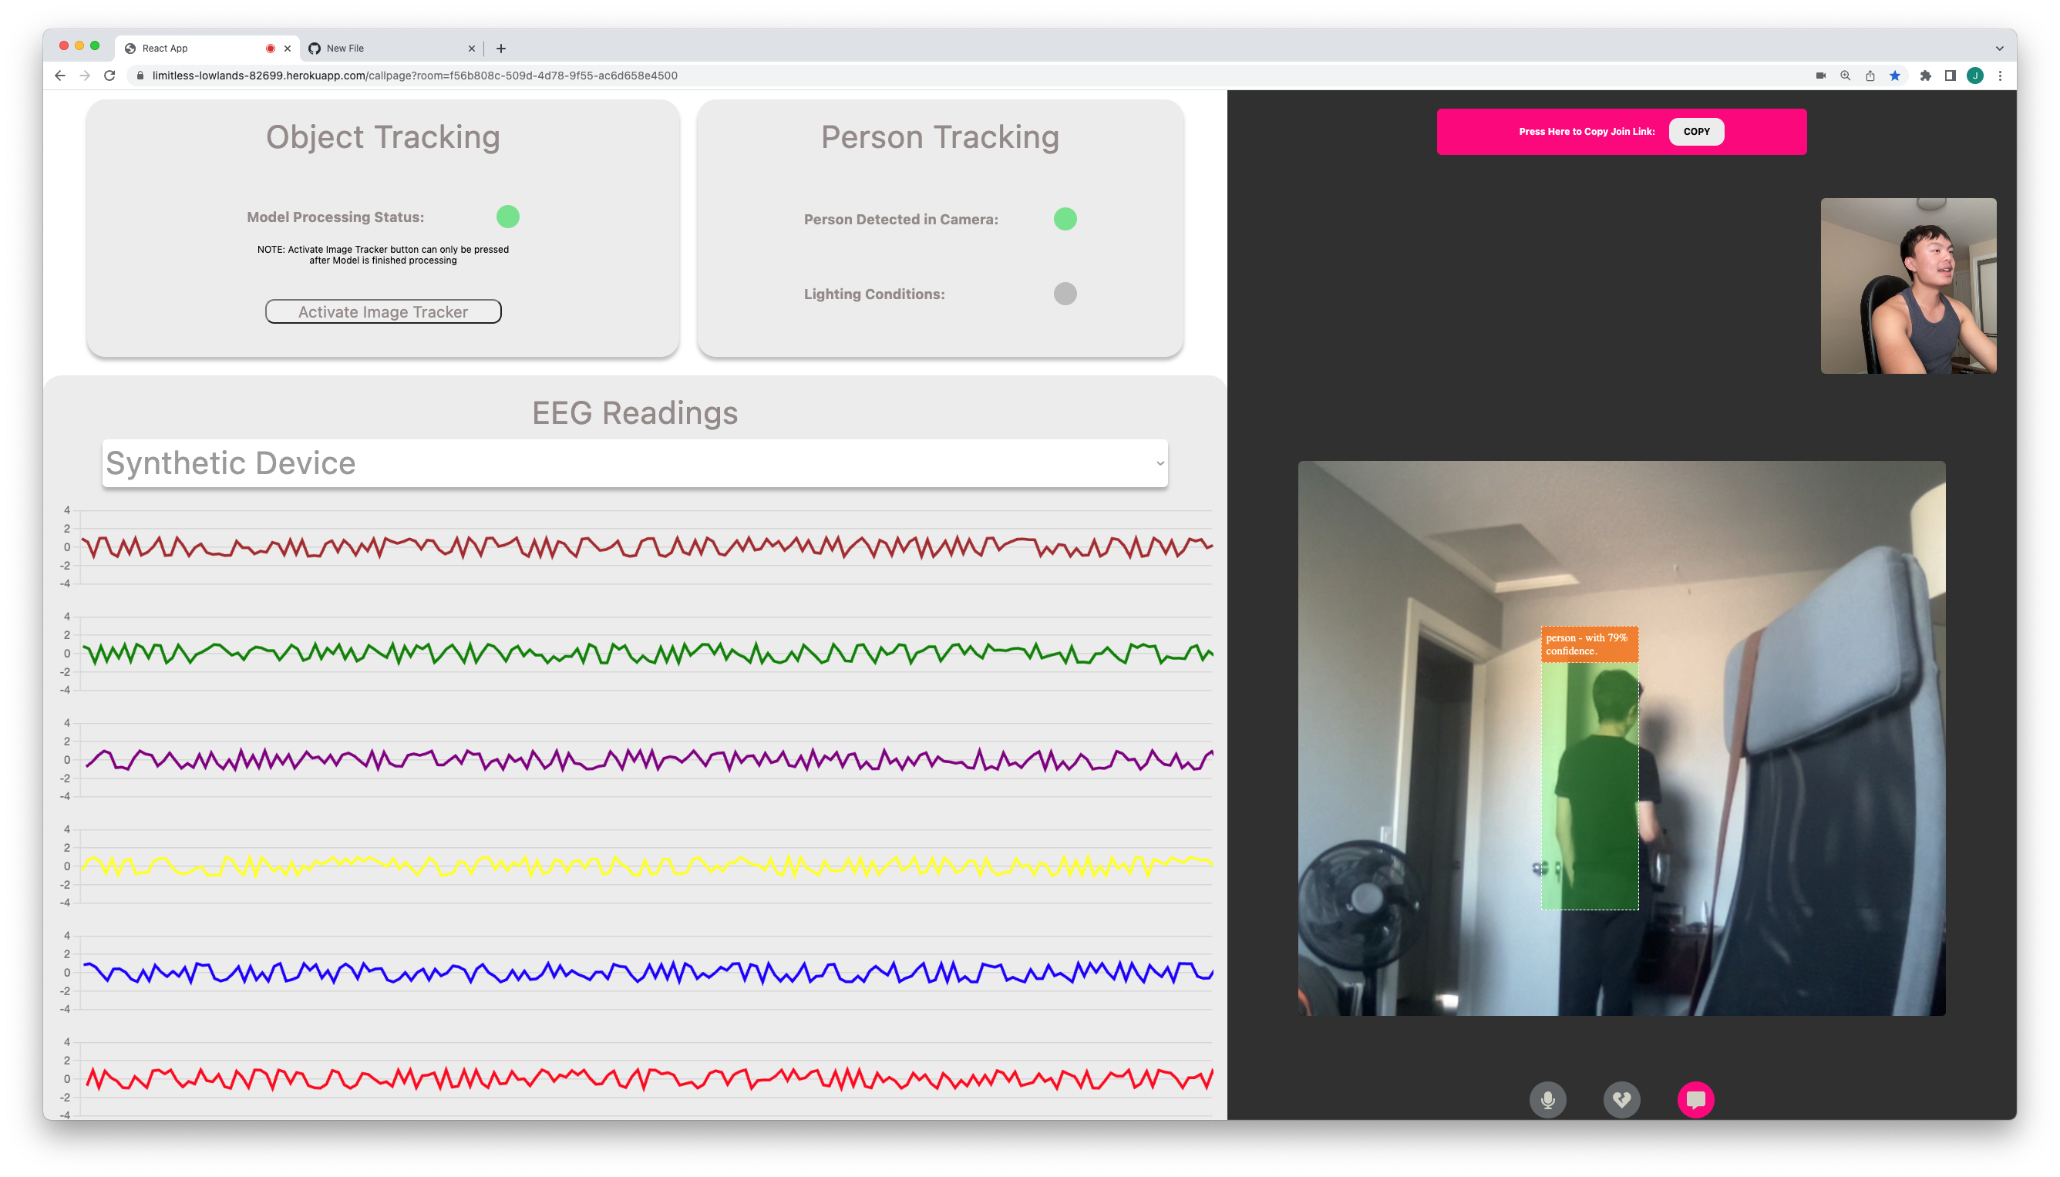Image resolution: width=2060 pixels, height=1177 pixels.
Task: Click the Lighting Conditions gray indicator
Action: click(1065, 294)
